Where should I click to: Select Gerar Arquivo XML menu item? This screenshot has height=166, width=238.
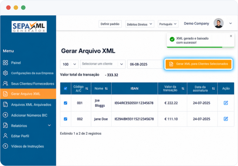point(28,94)
